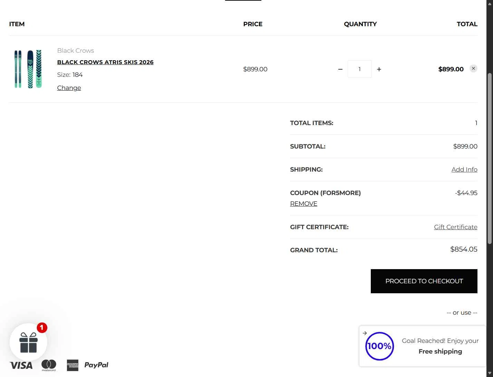Click the PayPal logo
This screenshot has width=493, height=377.
[96, 365]
